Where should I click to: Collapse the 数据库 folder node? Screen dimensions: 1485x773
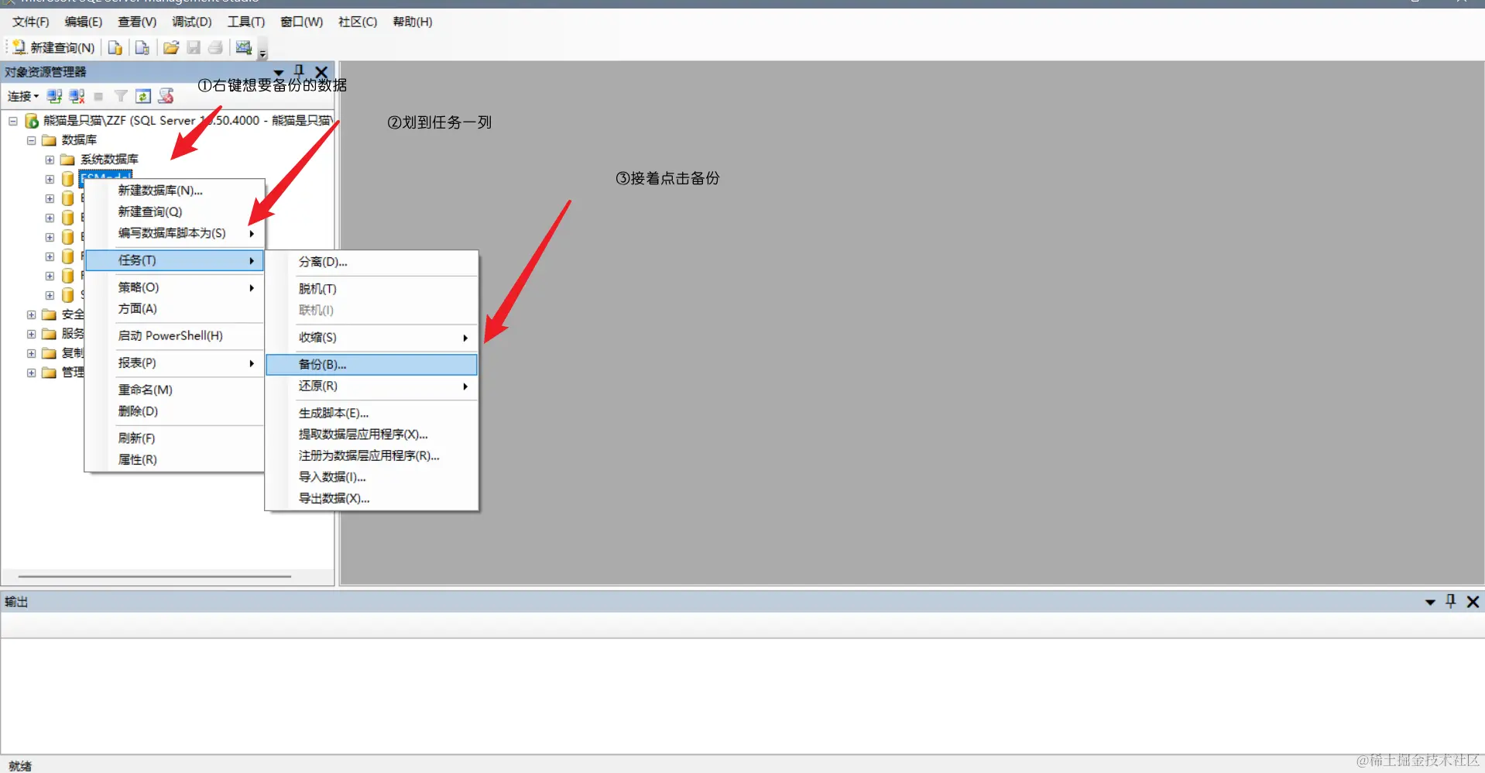32,140
